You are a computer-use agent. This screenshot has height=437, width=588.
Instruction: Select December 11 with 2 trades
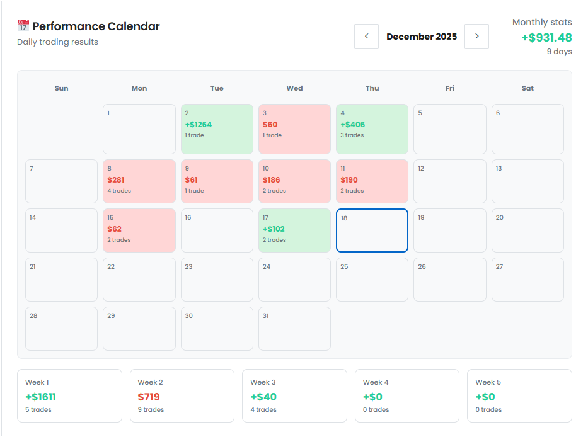(372, 181)
